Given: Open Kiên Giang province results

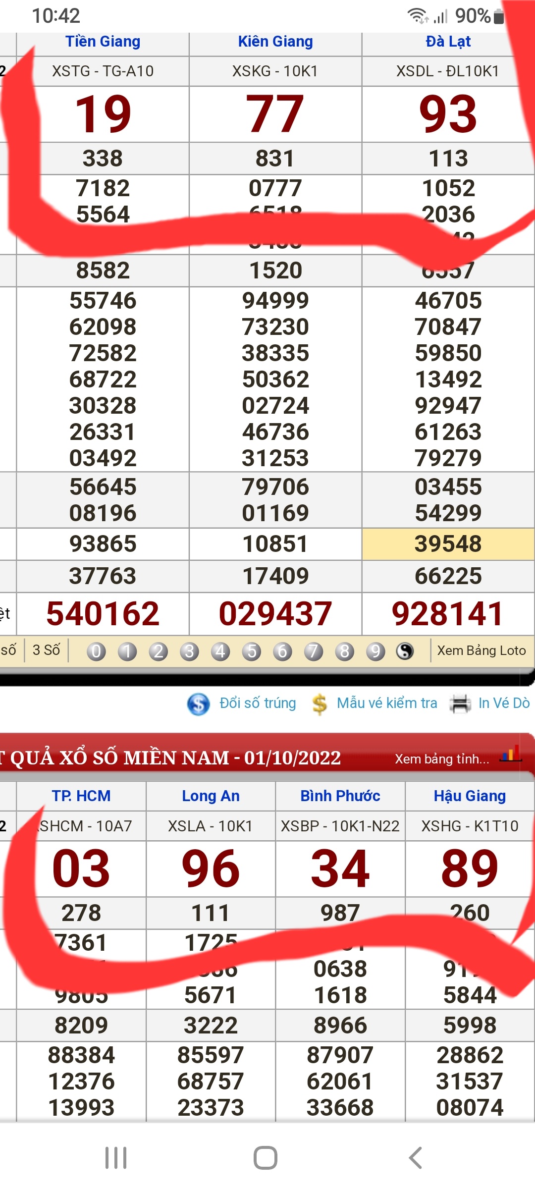Looking at the screenshot, I should 275,42.
